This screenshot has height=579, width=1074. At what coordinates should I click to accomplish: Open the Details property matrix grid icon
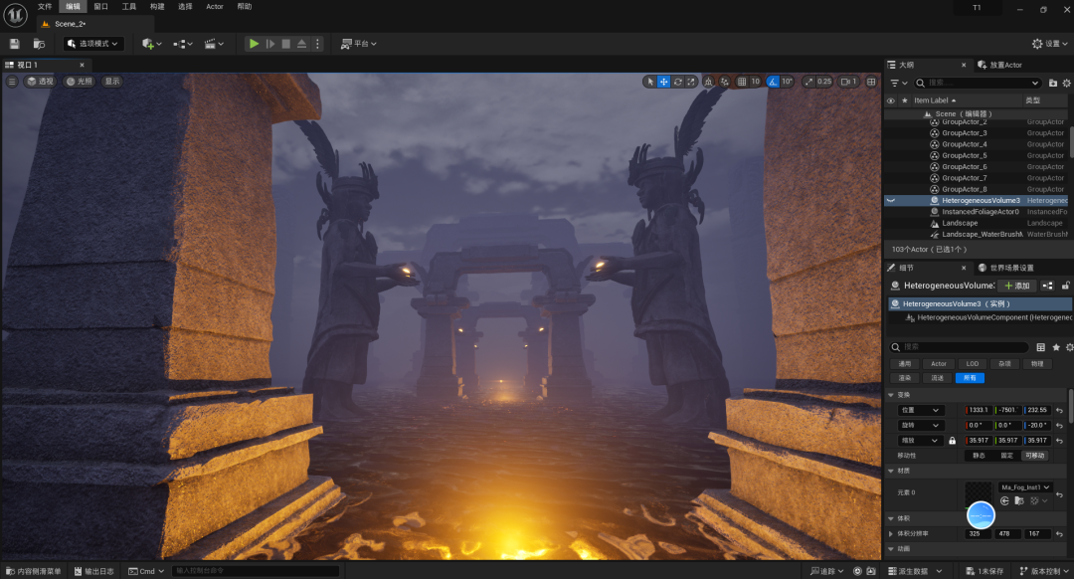1040,347
